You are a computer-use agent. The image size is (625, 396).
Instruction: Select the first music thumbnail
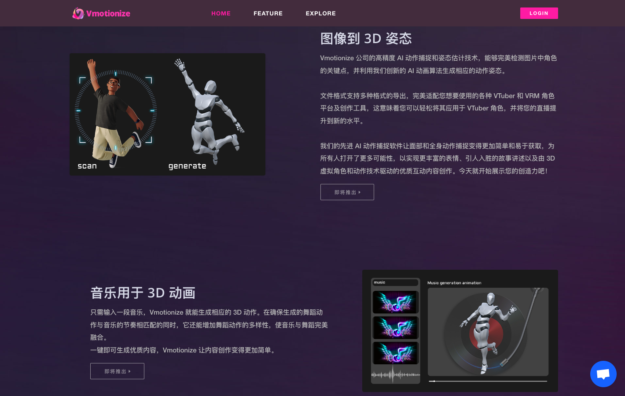395,302
